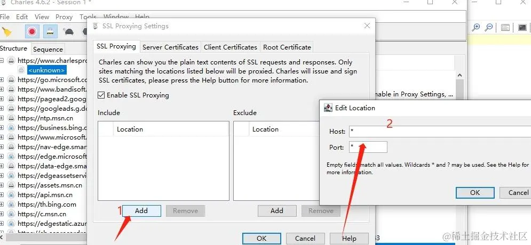Clear the session with the broom icon

point(7,32)
